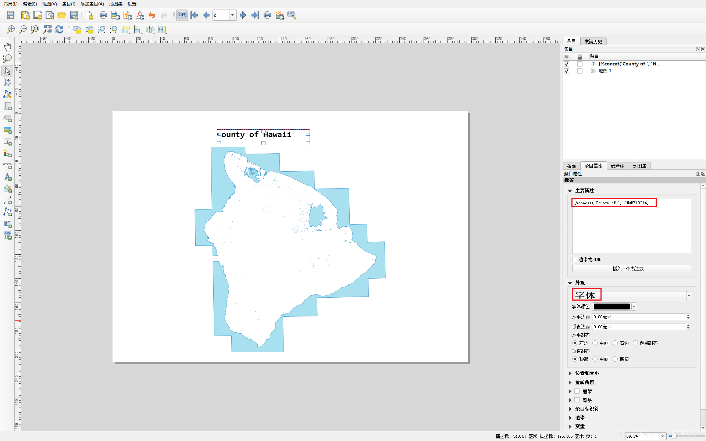This screenshot has height=441, width=706.
Task: Open the 添加条目 menu
Action: click(92, 4)
